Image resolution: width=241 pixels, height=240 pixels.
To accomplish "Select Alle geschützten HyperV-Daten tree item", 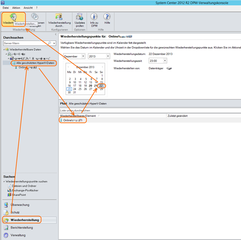I will (x=35, y=63).
